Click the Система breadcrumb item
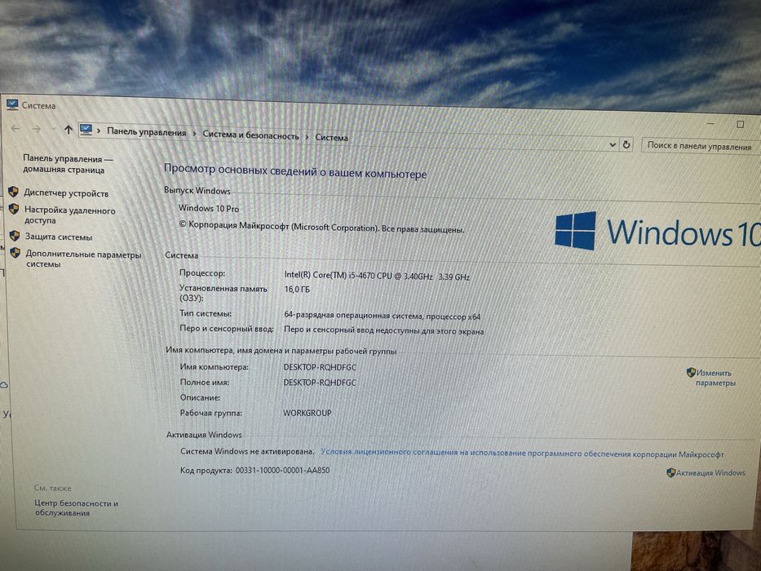Screen dimensions: 761x571 point(331,137)
